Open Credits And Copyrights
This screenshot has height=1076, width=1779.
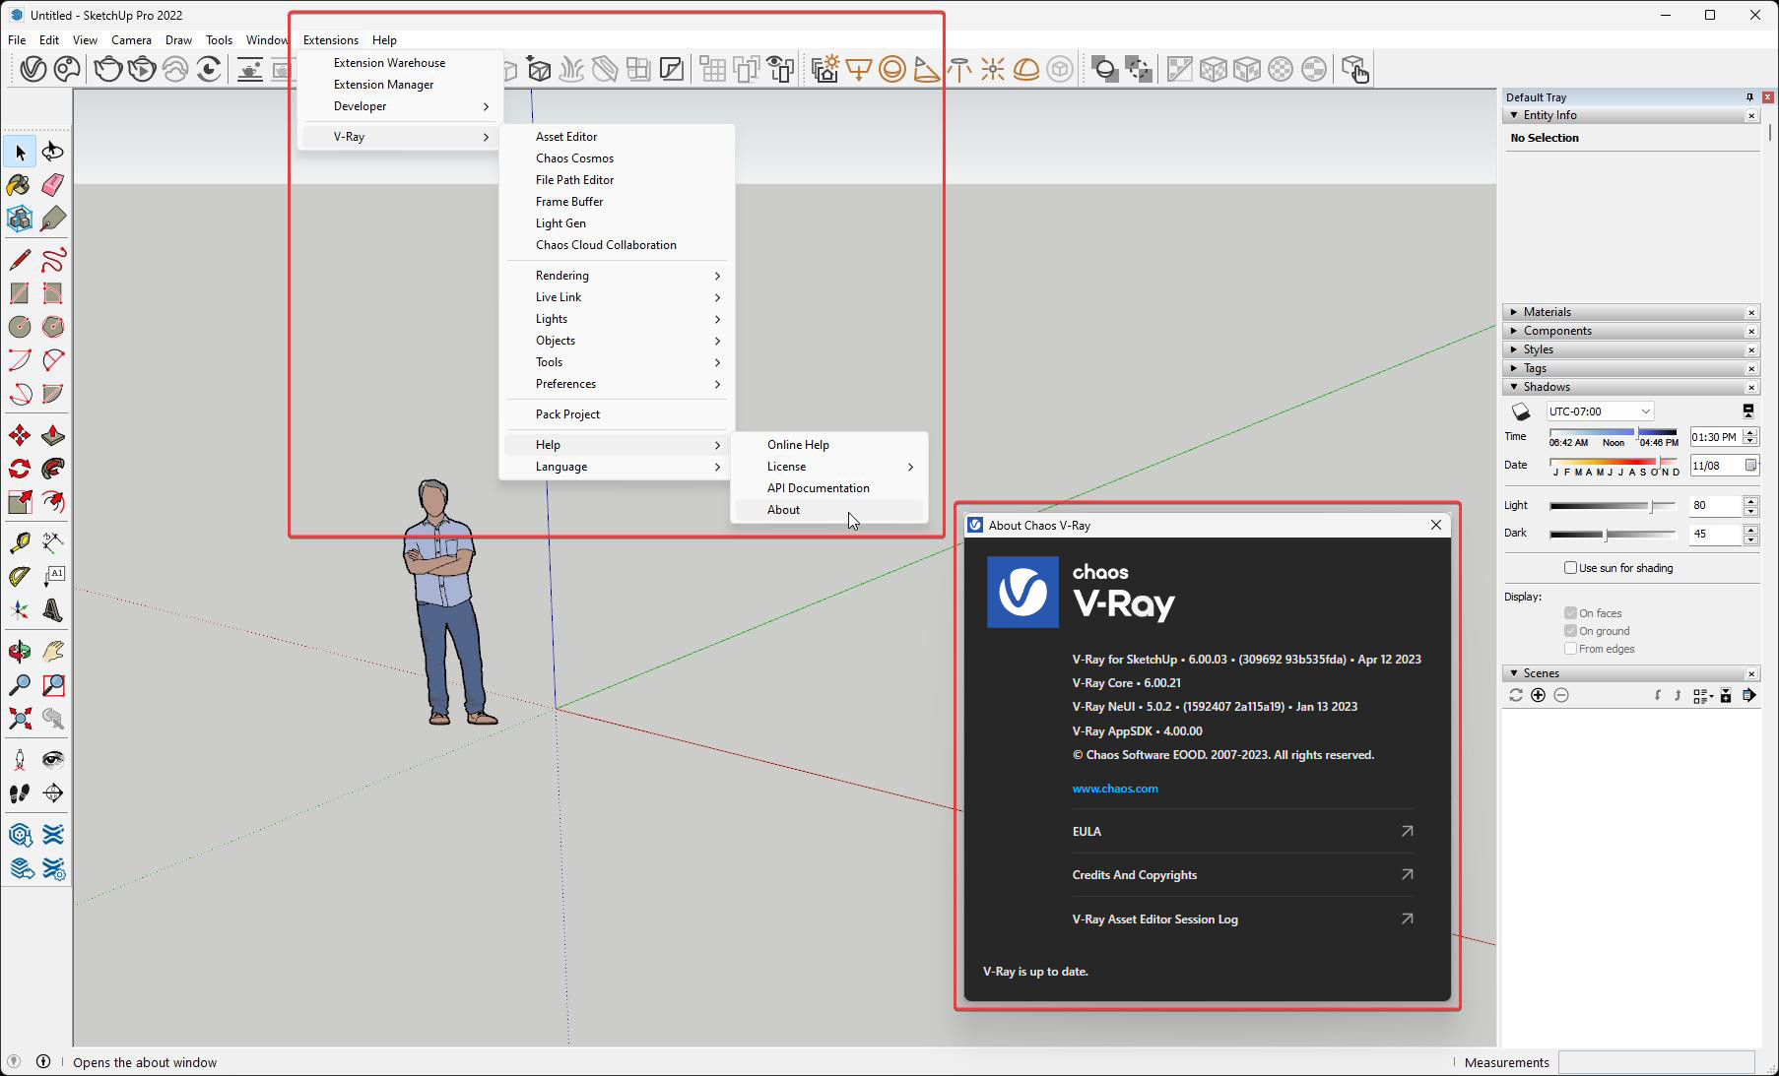tap(1242, 875)
